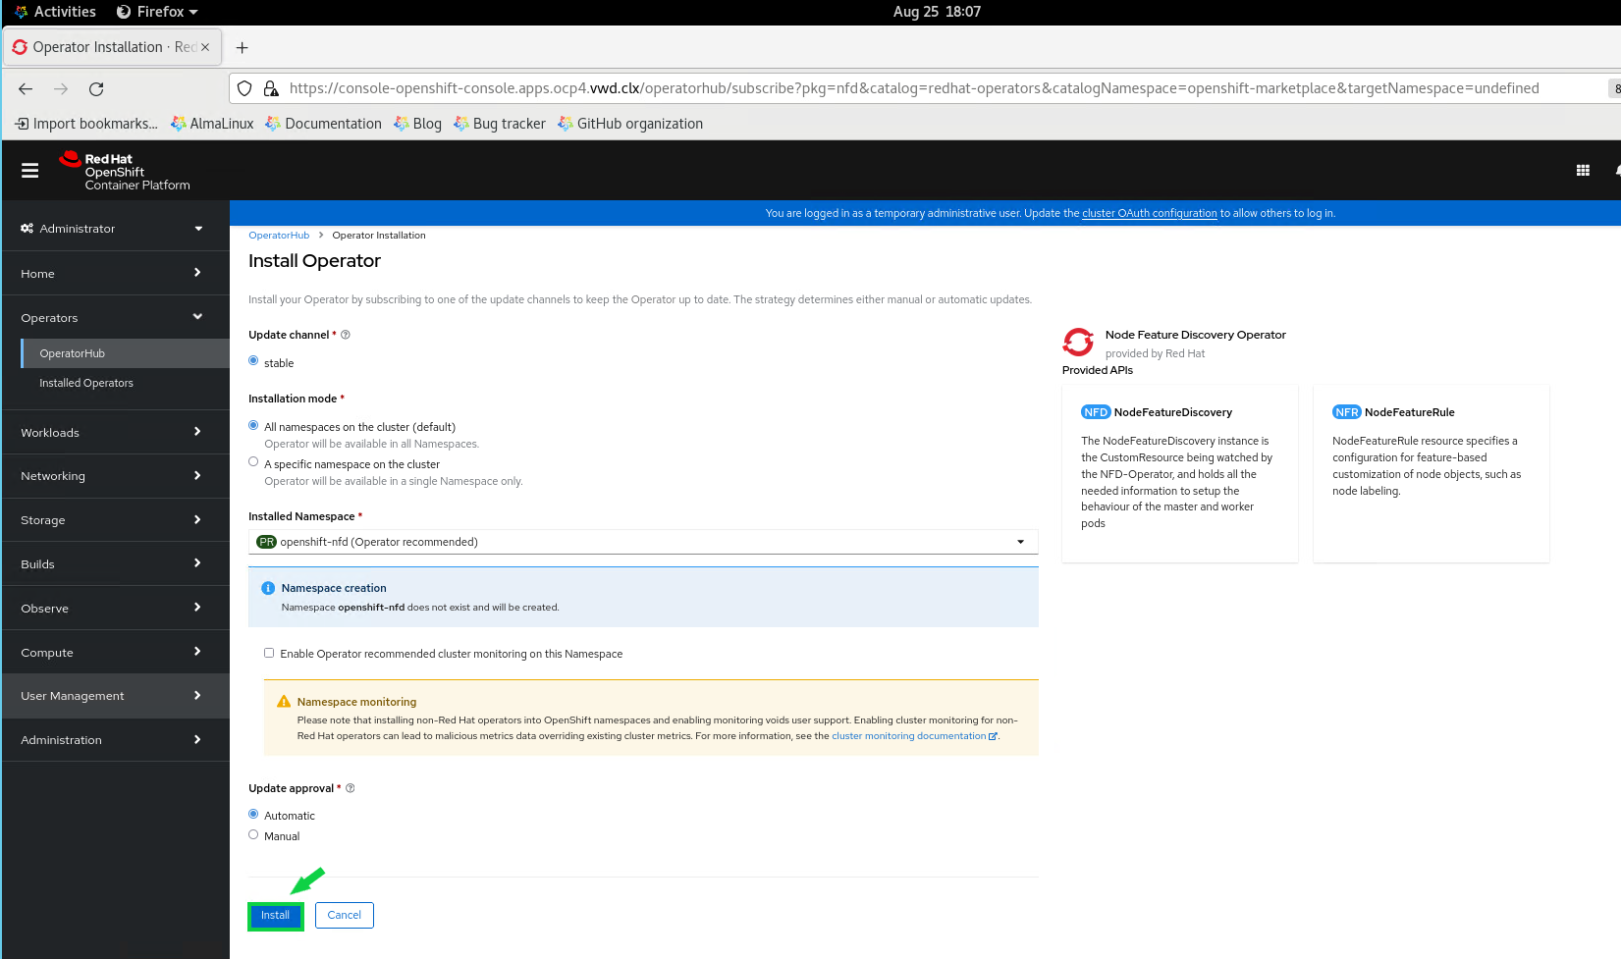
Task: Click the shield tracking protection icon
Action: pyautogui.click(x=245, y=88)
